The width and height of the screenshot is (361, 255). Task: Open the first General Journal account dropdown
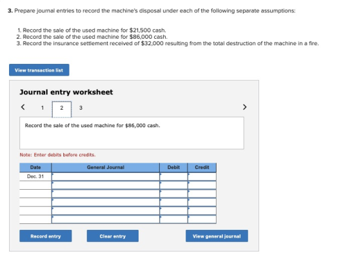[106, 177]
